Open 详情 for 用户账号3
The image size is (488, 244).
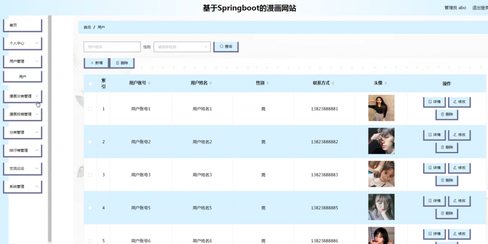(x=434, y=168)
